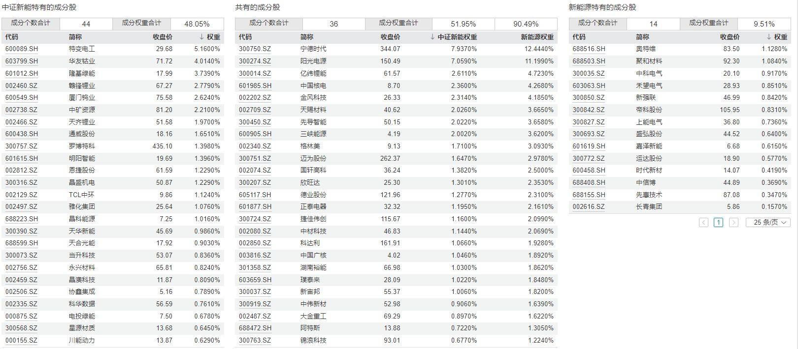Click stock code 688516.SH 奥特维
The image size is (798, 349).
click(589, 49)
